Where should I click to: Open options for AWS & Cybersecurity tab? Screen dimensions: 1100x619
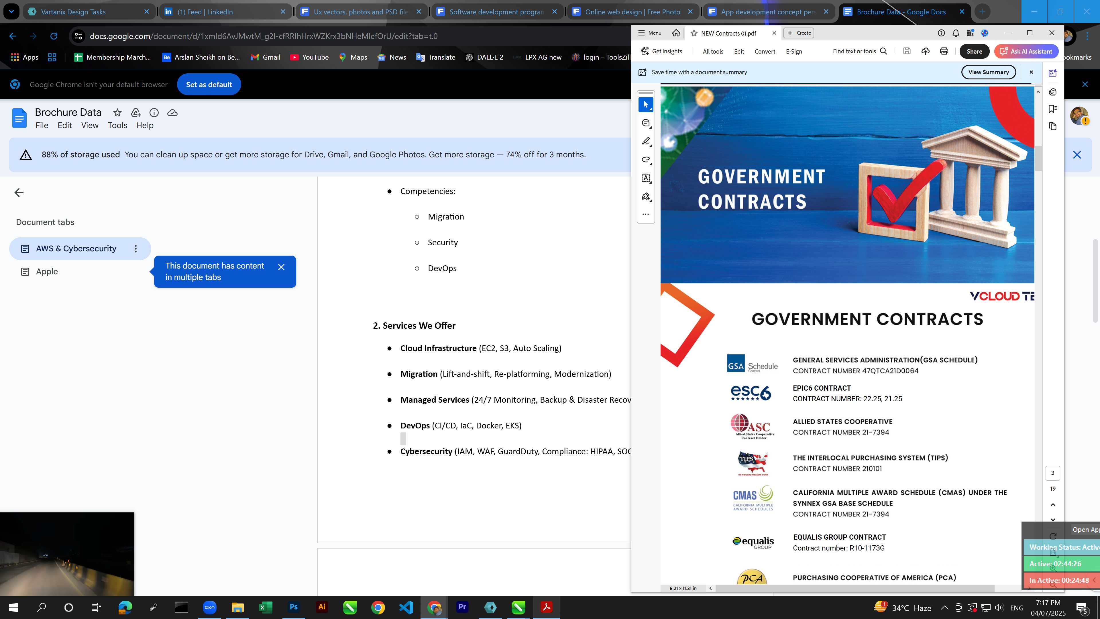136,249
